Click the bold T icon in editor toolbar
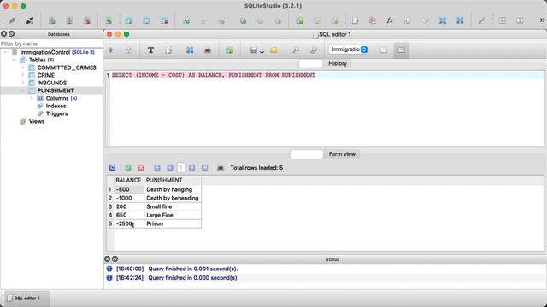547x307 pixels. point(150,50)
